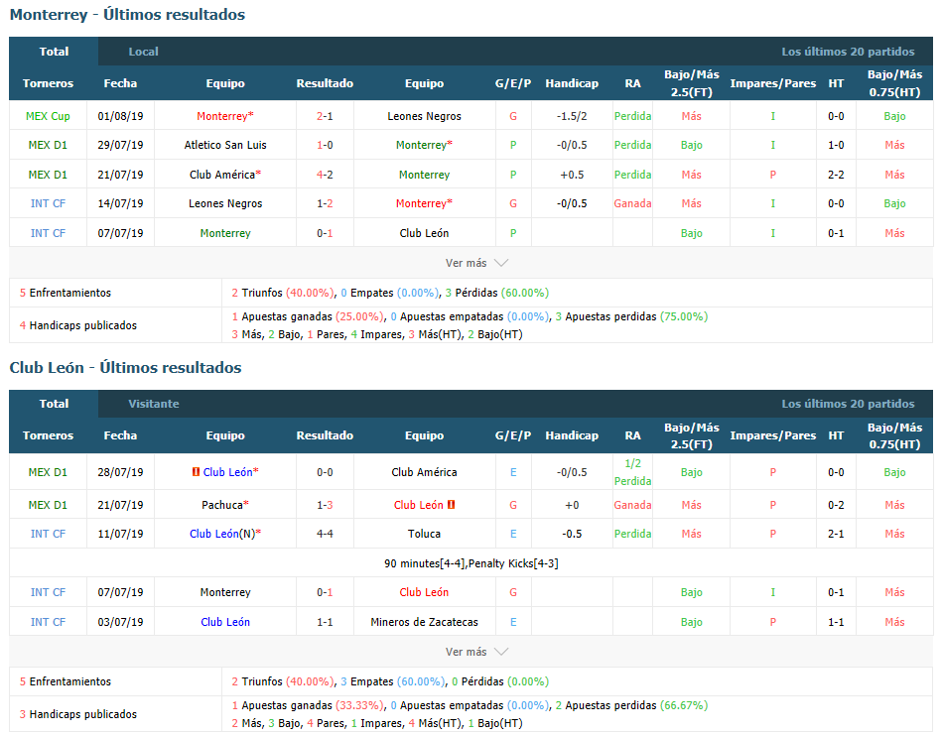Click the date 01/08/19
941x737 pixels.
click(121, 116)
